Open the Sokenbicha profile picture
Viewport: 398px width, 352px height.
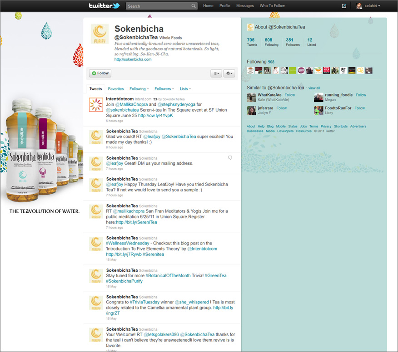[x=100, y=34]
